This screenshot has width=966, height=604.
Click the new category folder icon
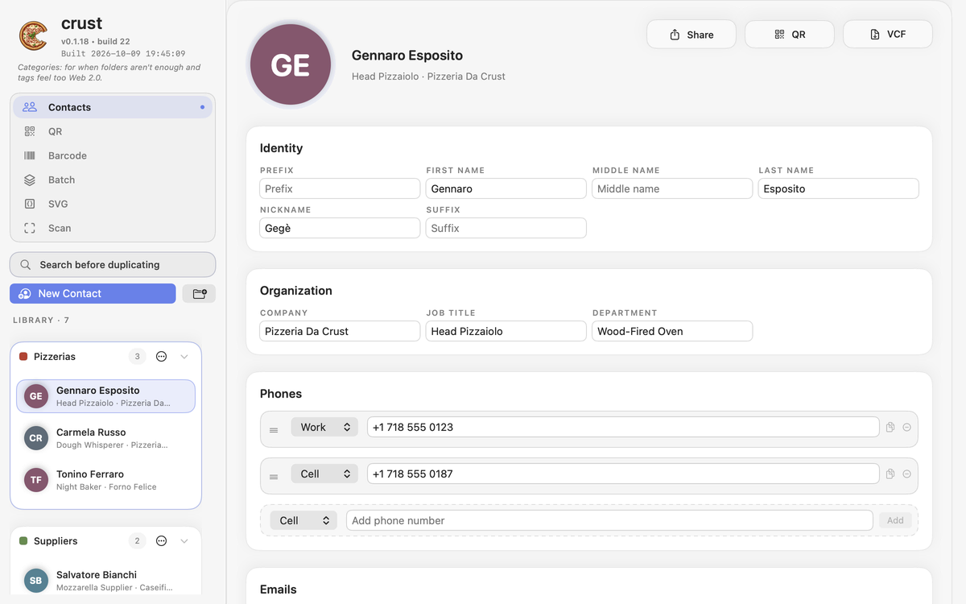199,294
